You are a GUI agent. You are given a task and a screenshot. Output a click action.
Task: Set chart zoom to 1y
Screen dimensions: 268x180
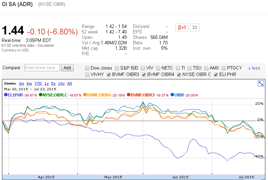tap(46, 84)
